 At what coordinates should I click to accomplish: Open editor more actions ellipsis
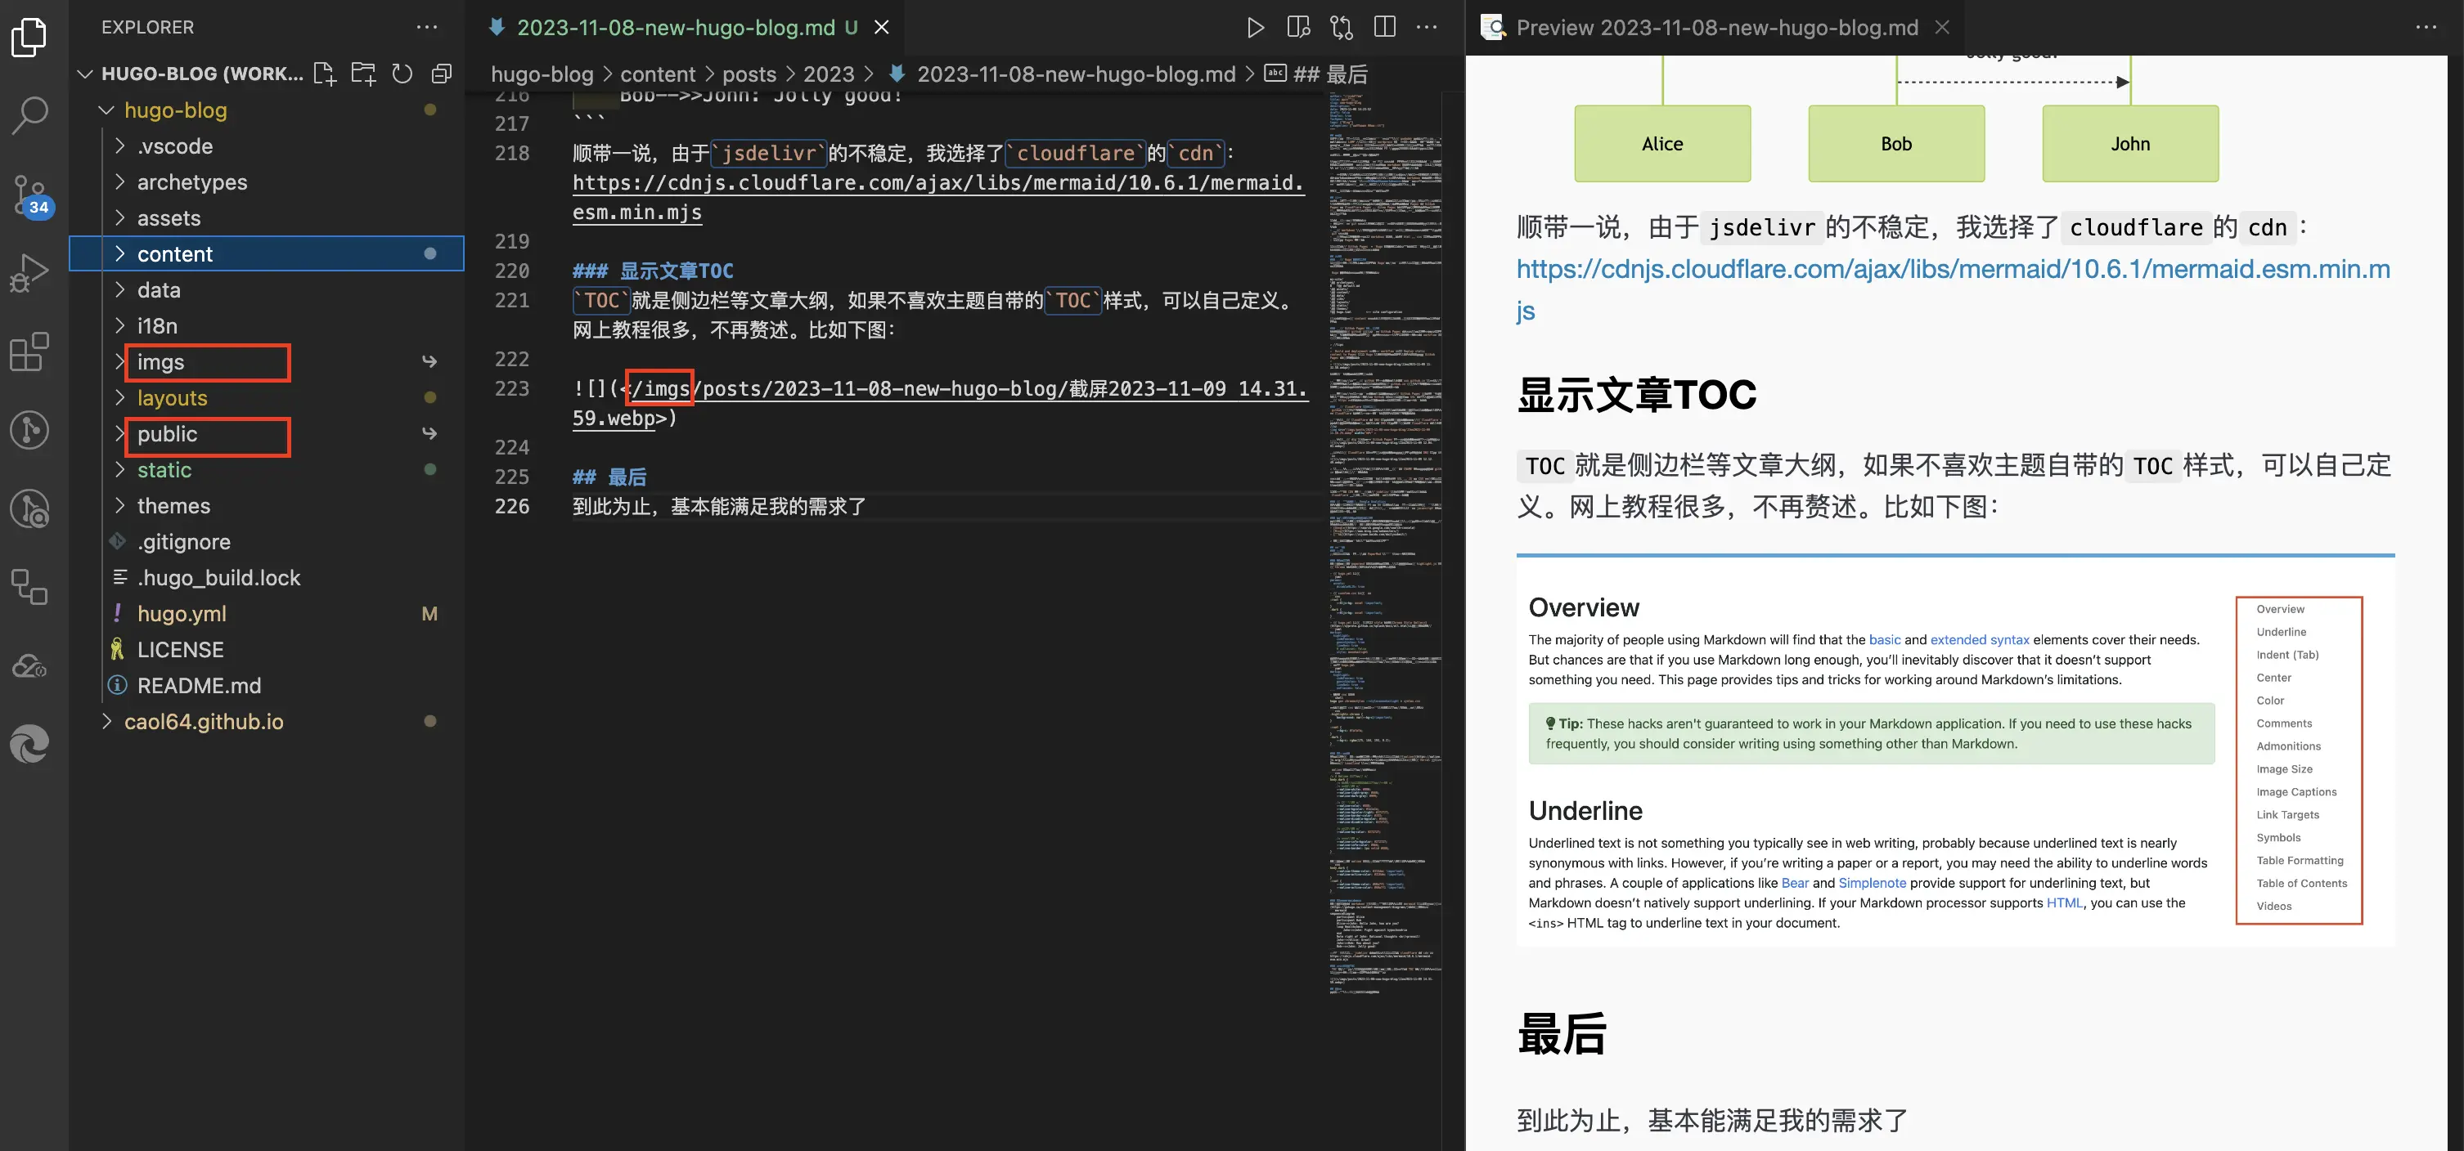(1426, 28)
